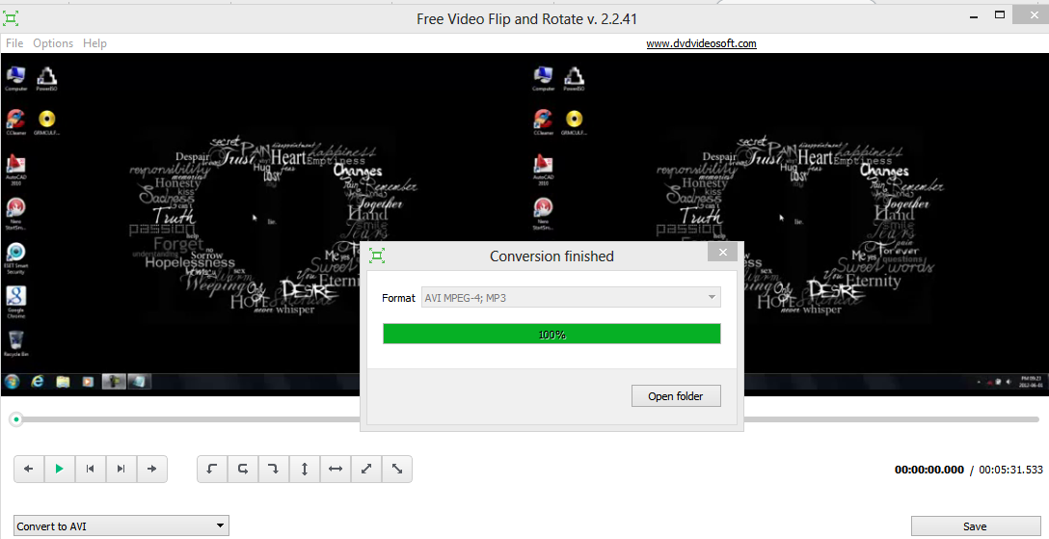
Task: Flip video horizontally with left-right arrow icon
Action: pyautogui.click(x=336, y=469)
